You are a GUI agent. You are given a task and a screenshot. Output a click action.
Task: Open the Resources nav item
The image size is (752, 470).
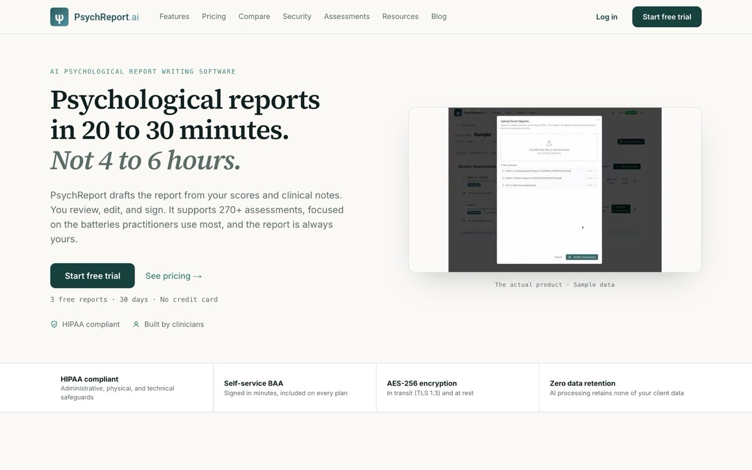[x=400, y=17]
